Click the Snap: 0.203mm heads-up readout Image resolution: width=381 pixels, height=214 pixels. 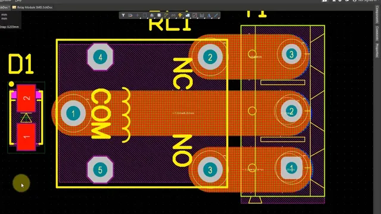click(10, 27)
